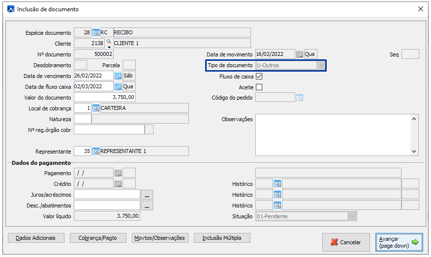Screen dimensions: 431x257
Task: Open lookup for first Histórico row
Action: pos(277,183)
